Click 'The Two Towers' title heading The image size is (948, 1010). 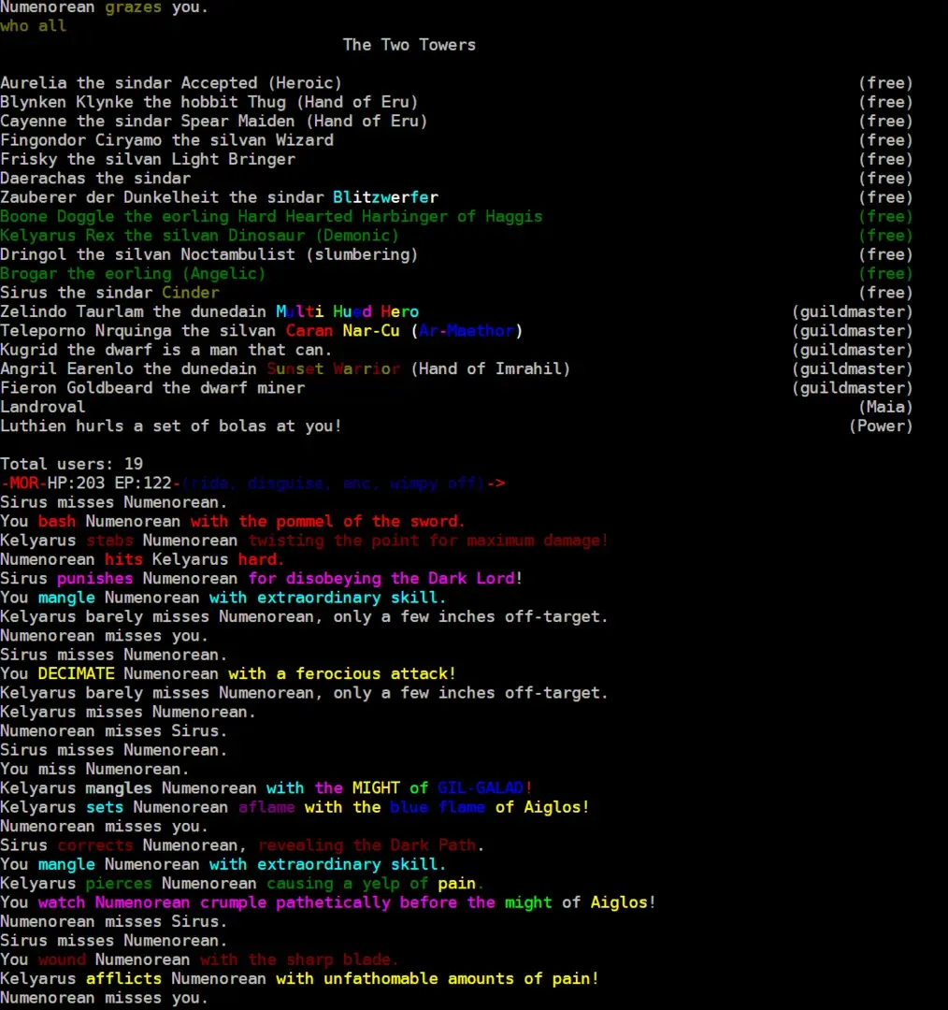coord(409,45)
